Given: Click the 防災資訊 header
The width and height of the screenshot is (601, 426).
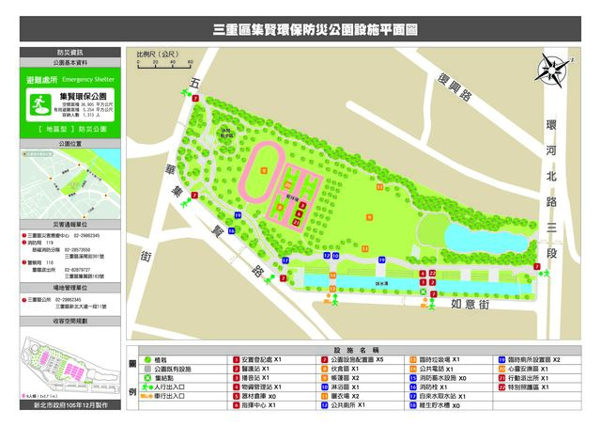Looking at the screenshot, I should point(70,53).
